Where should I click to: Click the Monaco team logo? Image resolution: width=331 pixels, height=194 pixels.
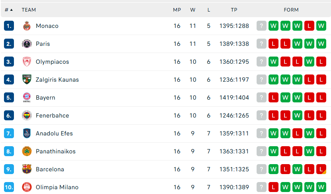[27, 26]
